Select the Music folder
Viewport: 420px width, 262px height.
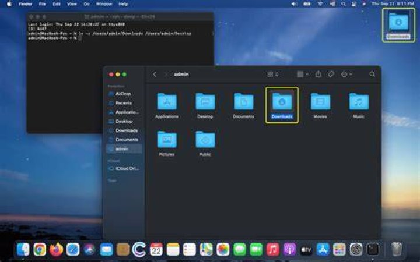click(359, 105)
